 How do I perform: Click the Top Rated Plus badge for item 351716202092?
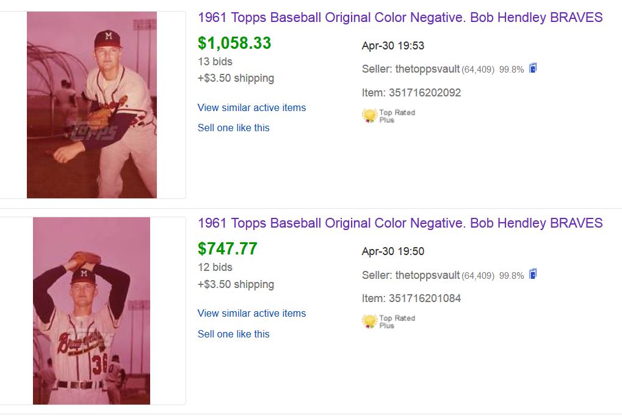388,116
